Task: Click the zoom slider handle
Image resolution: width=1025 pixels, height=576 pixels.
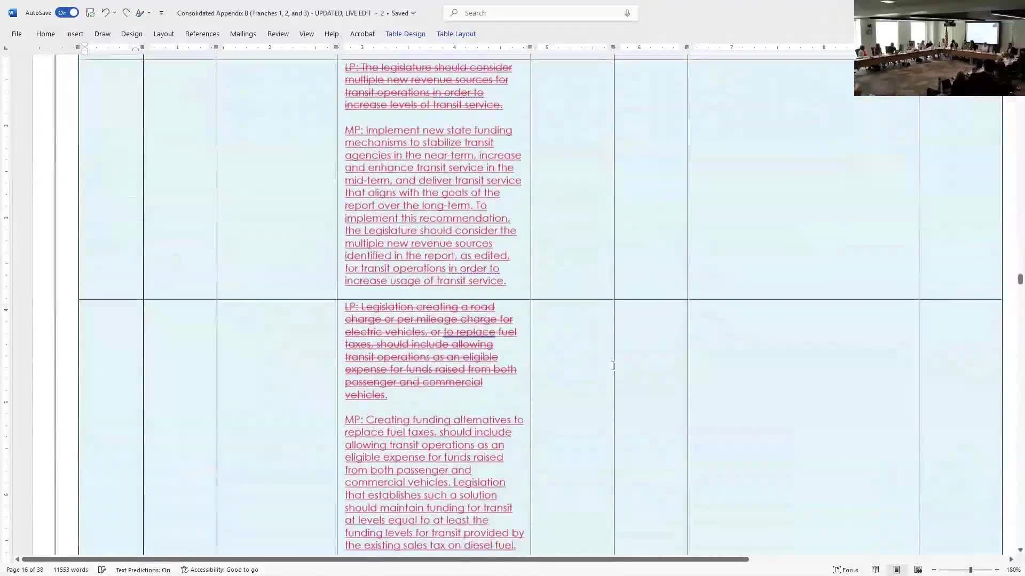Action: coord(970,570)
